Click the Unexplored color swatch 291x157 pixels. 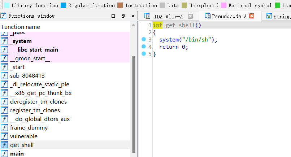(184, 5)
